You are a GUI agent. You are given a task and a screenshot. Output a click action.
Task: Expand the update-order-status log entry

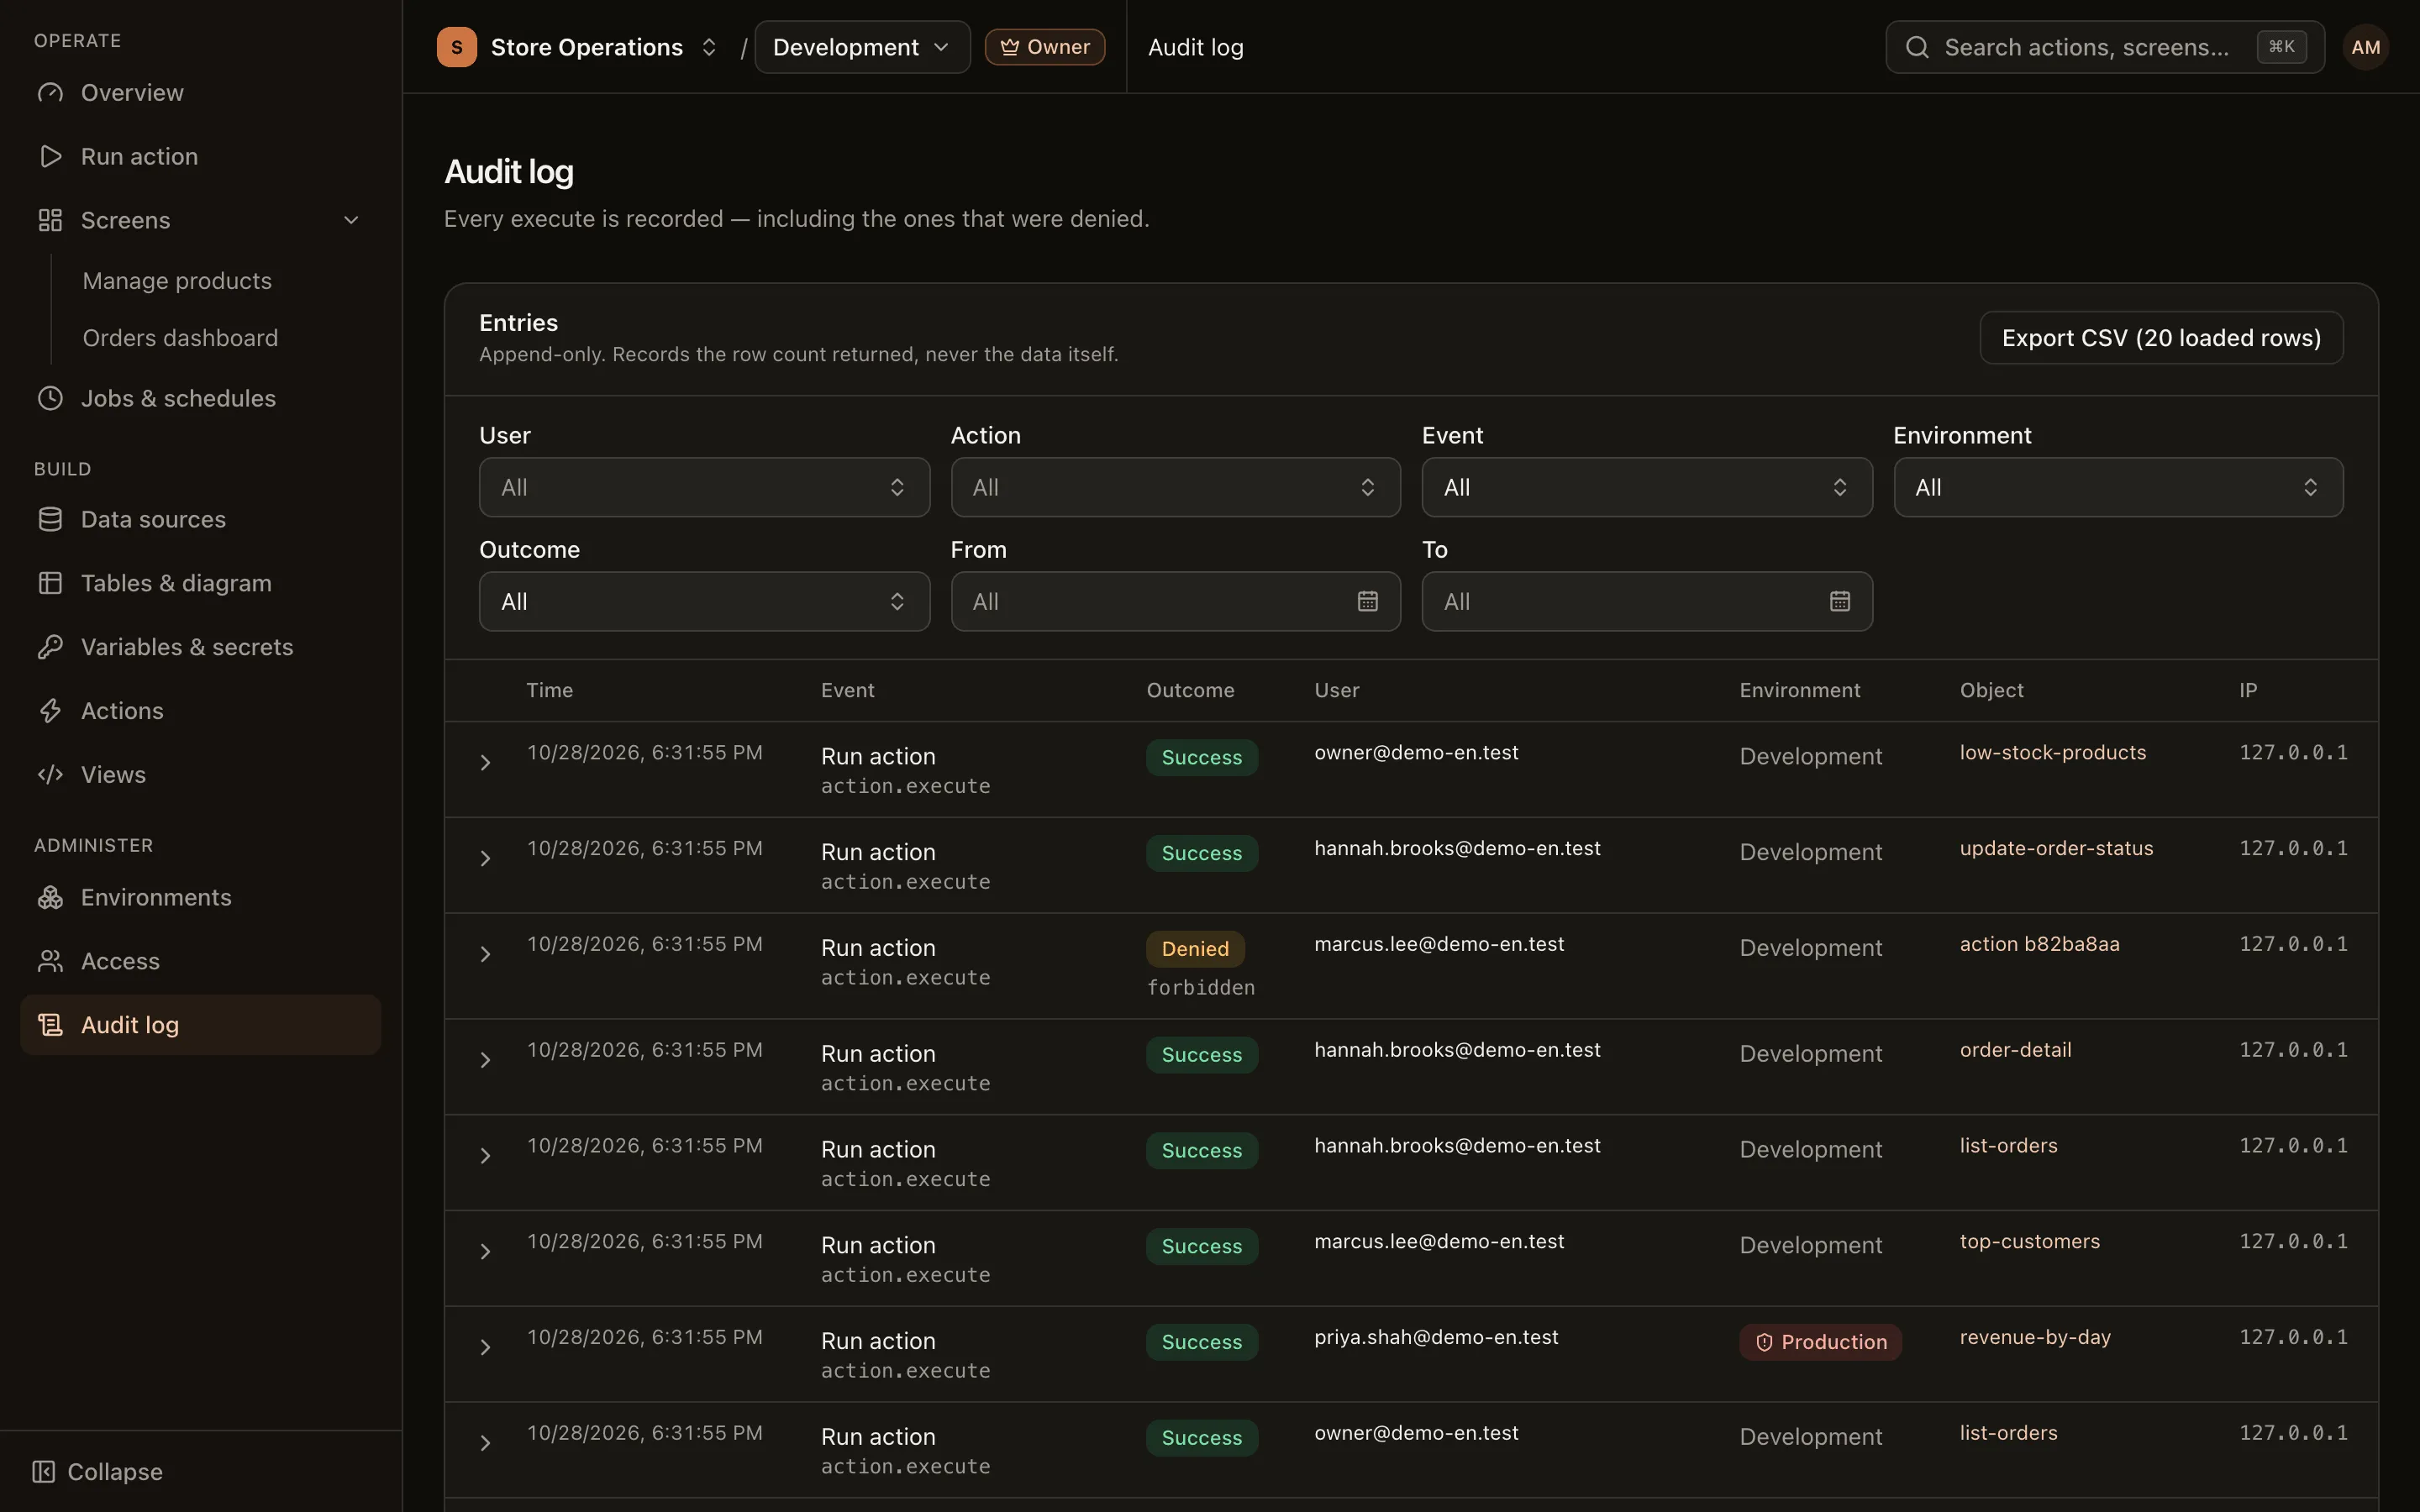click(x=485, y=859)
